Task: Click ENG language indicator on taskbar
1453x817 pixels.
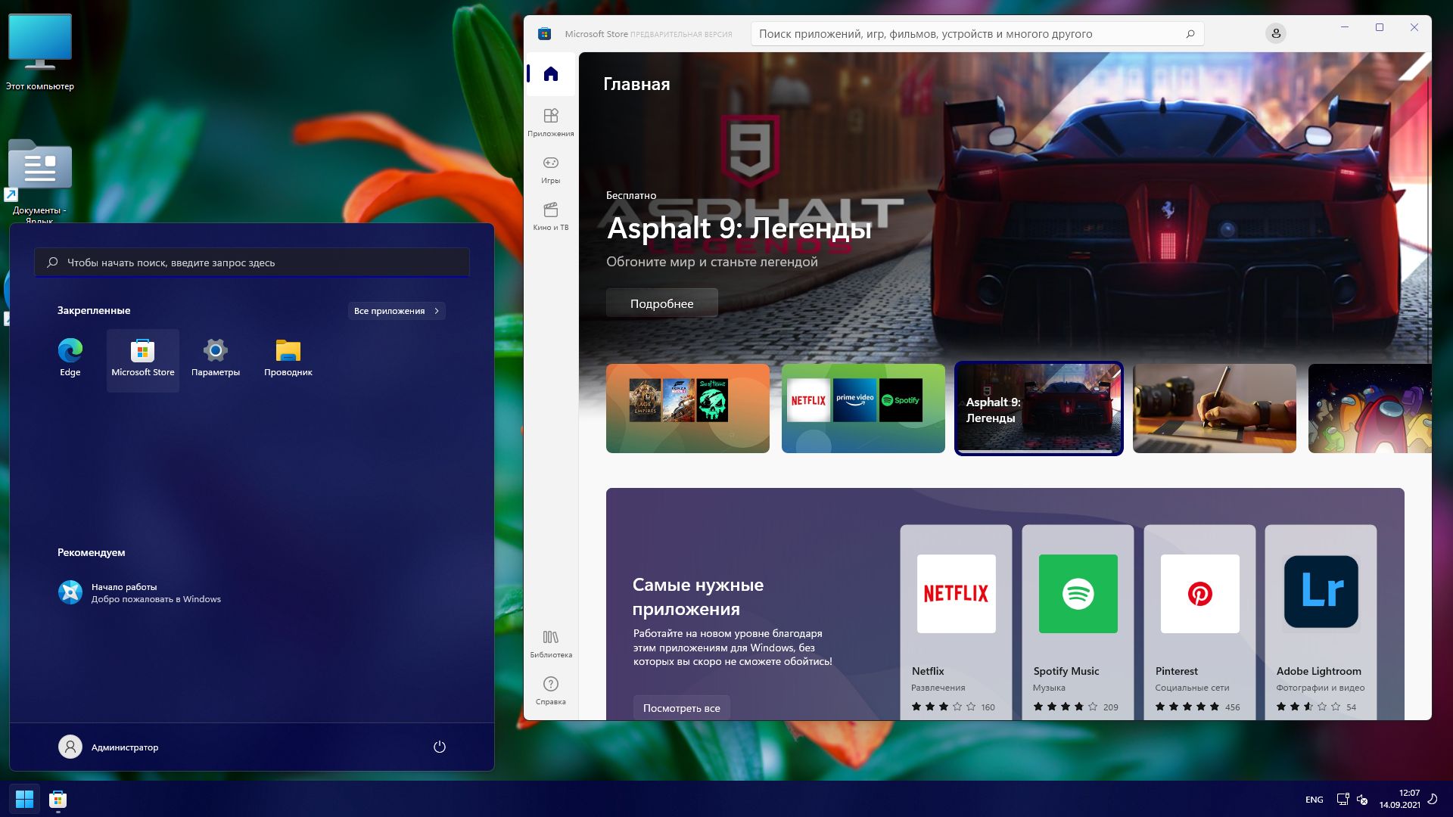Action: [x=1315, y=800]
